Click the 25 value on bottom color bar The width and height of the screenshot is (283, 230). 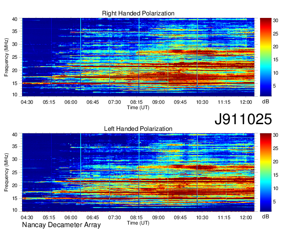(276, 148)
